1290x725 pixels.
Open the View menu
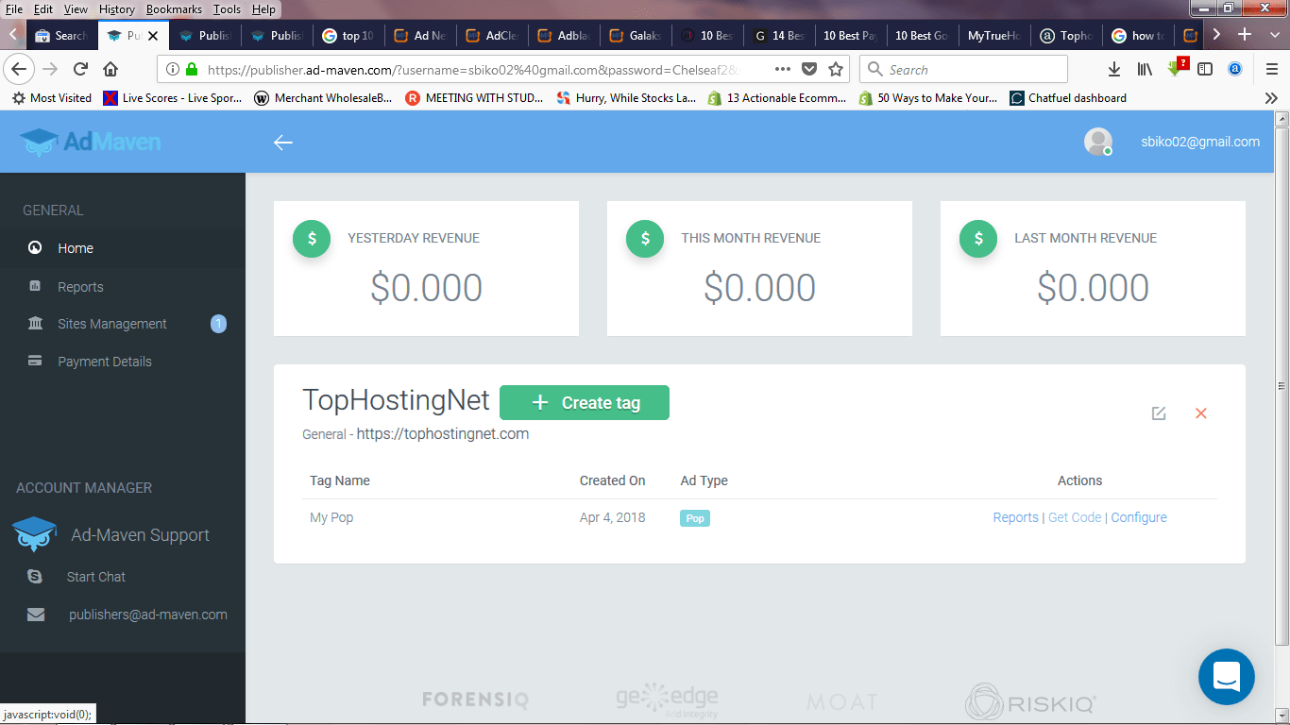[76, 9]
